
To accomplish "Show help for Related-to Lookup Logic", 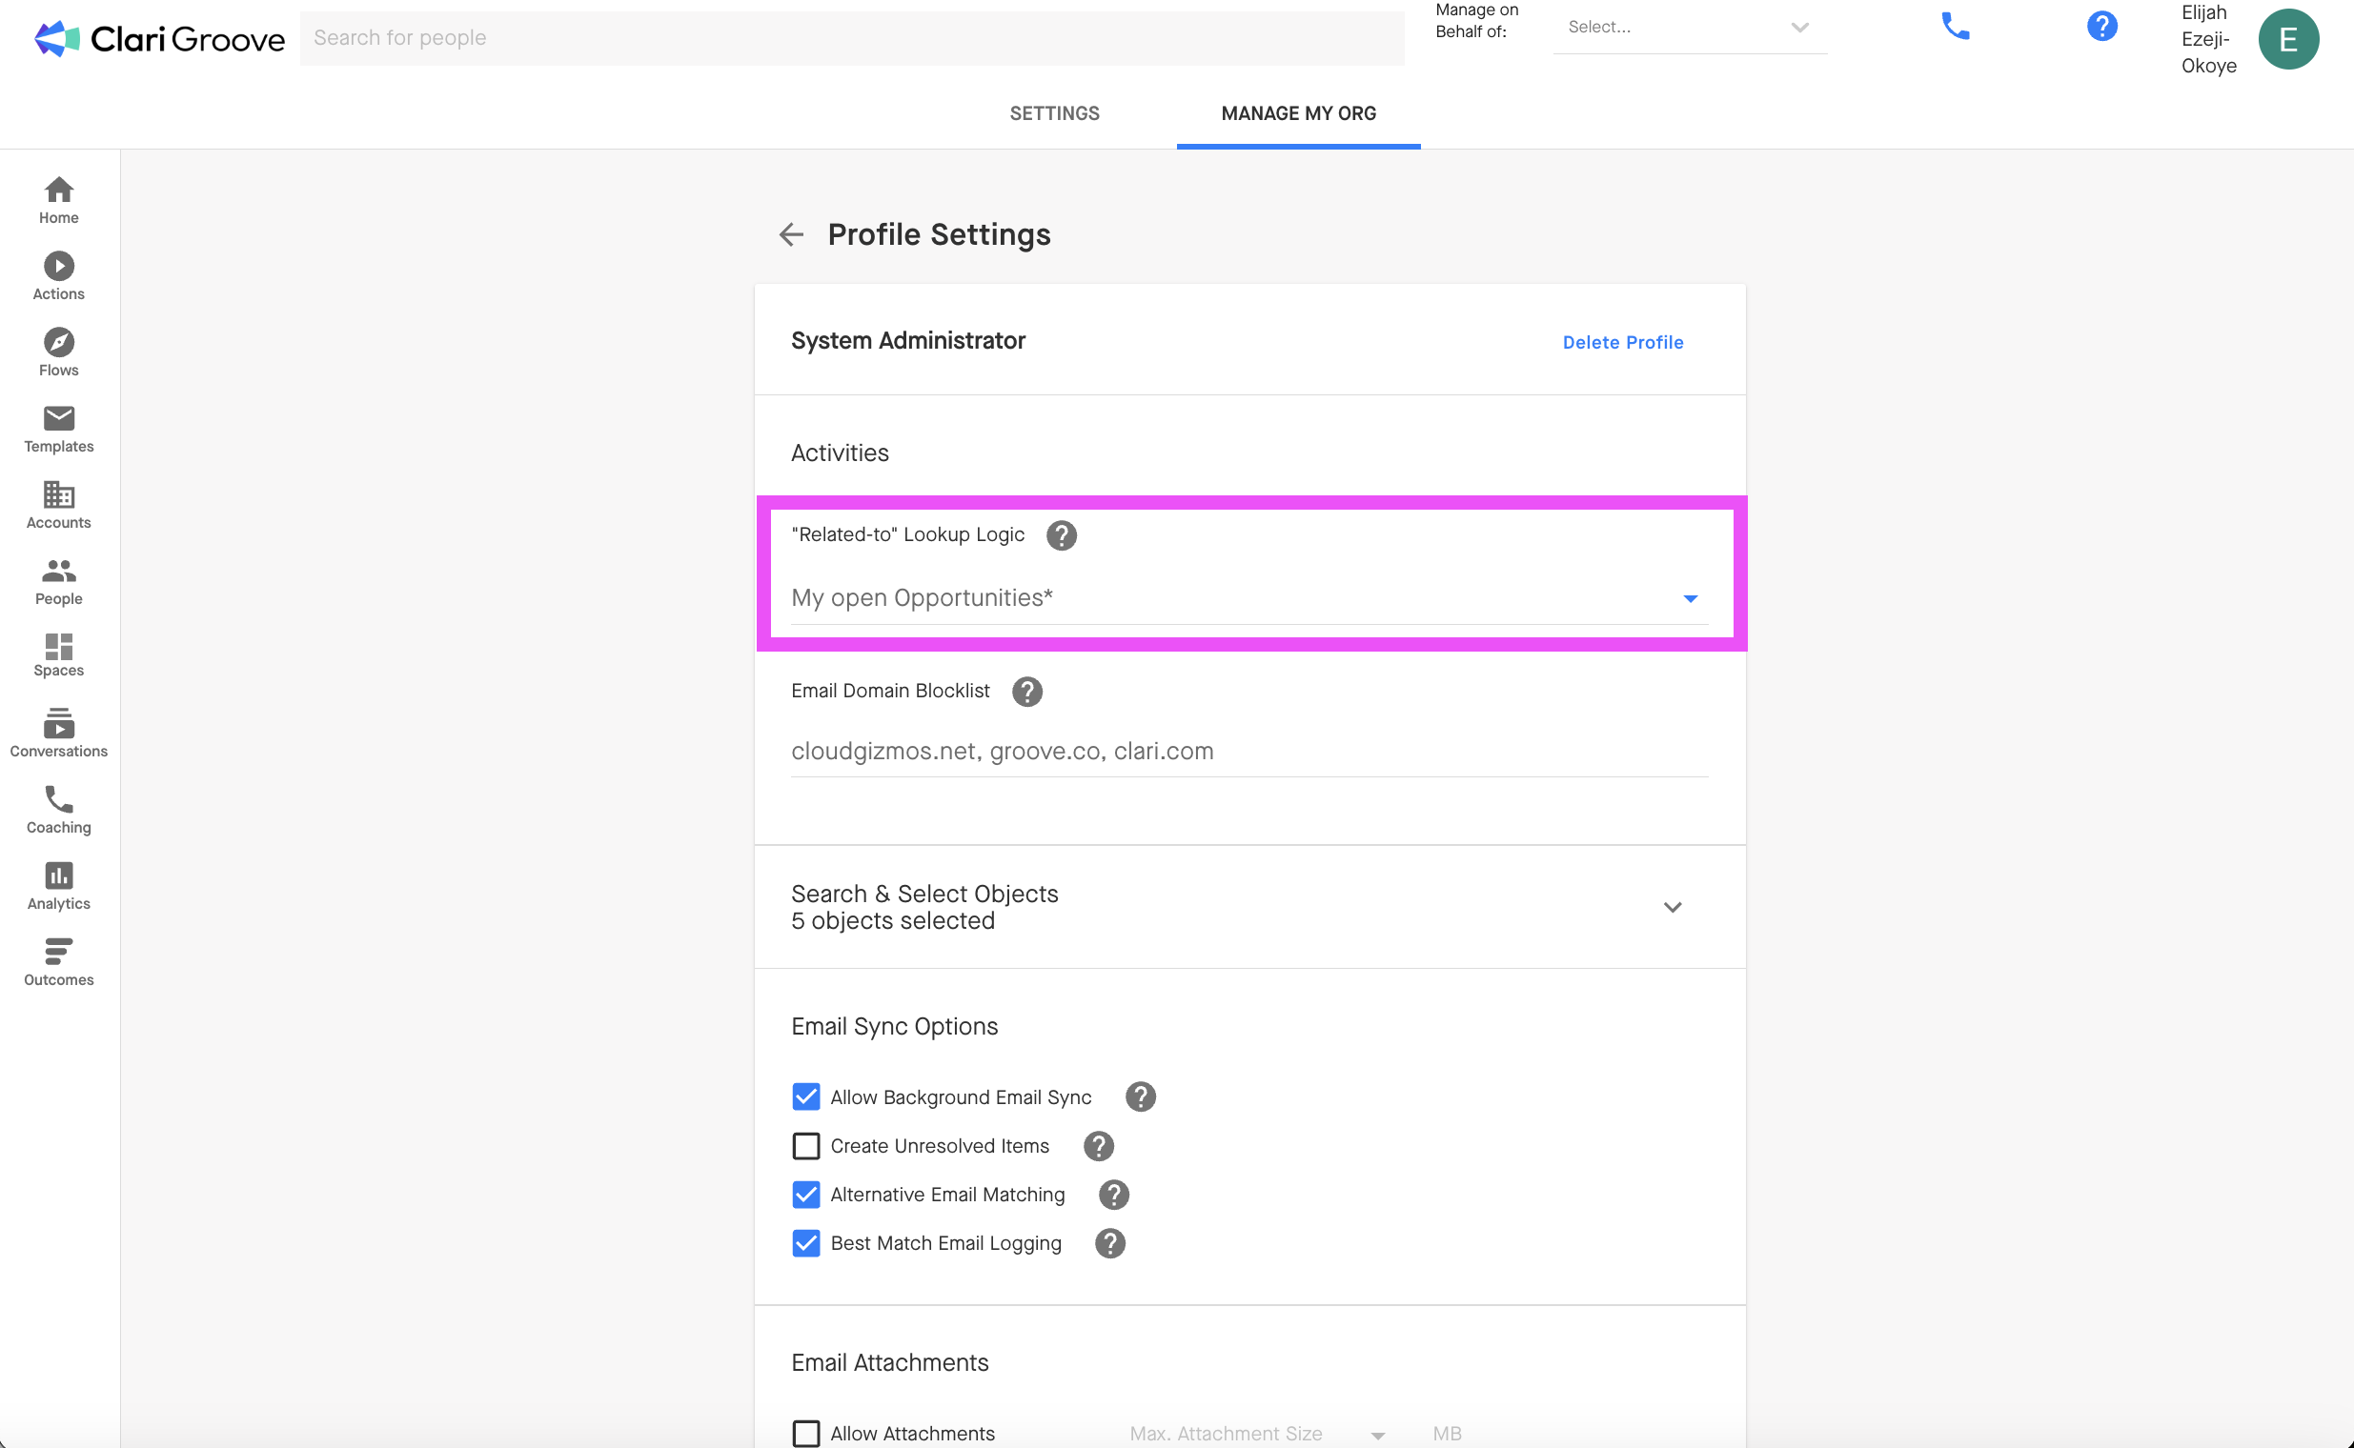I will click(1061, 535).
